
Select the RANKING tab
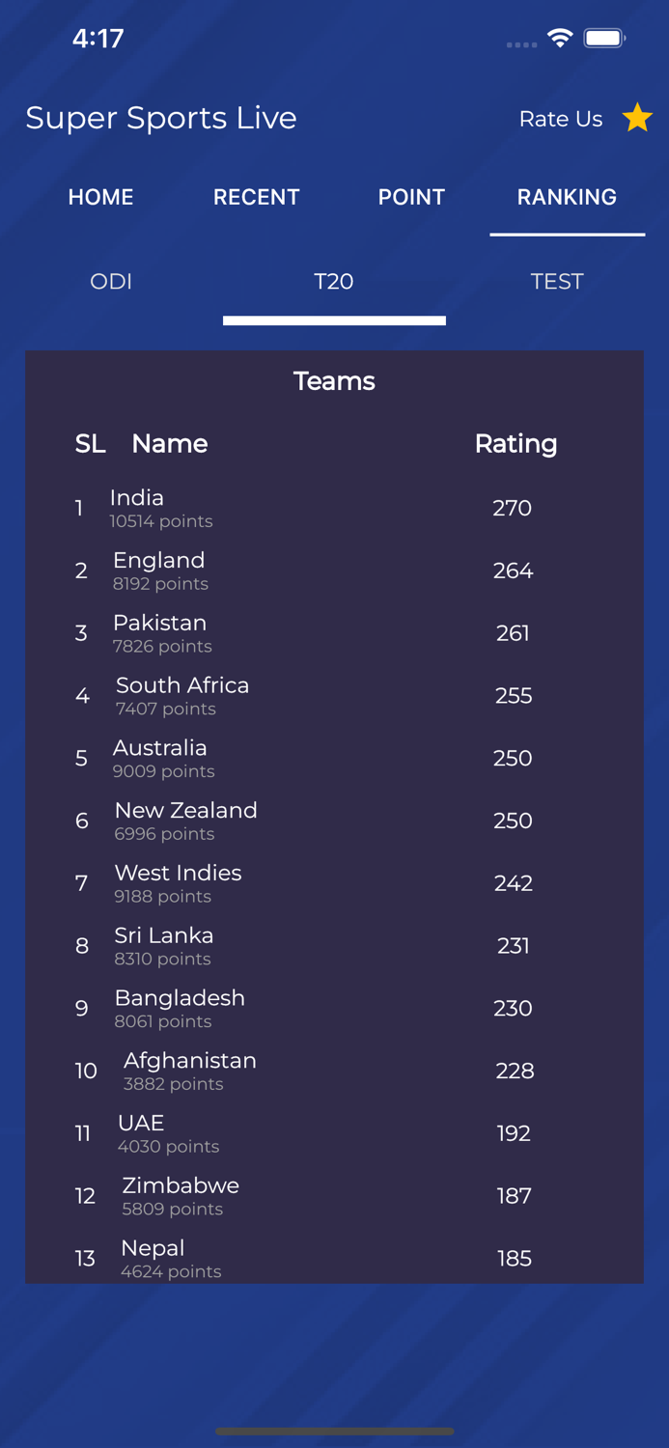pyautogui.click(x=567, y=197)
